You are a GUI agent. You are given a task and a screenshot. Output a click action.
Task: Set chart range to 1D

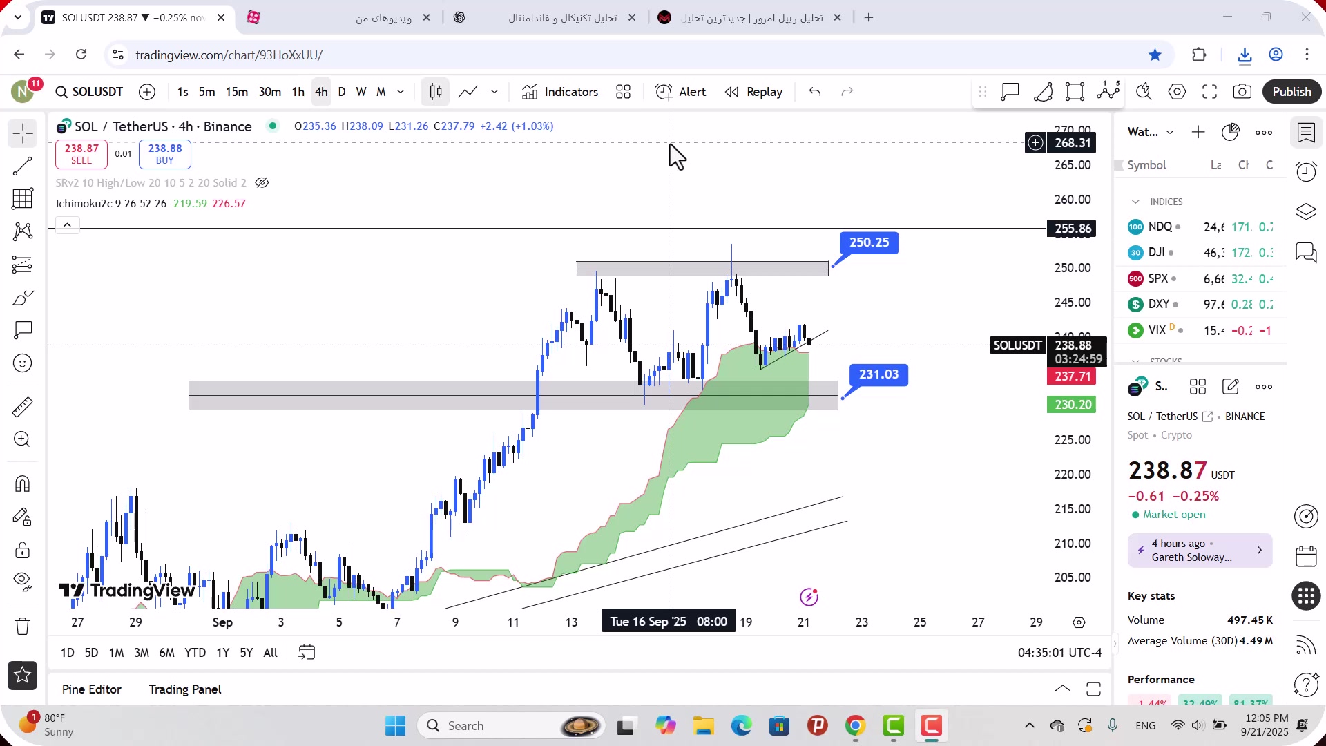[x=68, y=653]
